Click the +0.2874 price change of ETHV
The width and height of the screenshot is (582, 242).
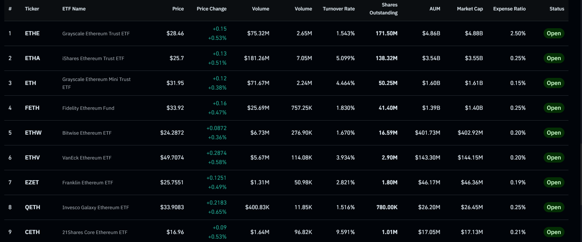[x=216, y=153]
